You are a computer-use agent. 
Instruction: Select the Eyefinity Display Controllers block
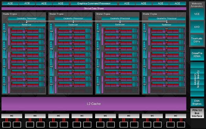[x=197, y=79]
